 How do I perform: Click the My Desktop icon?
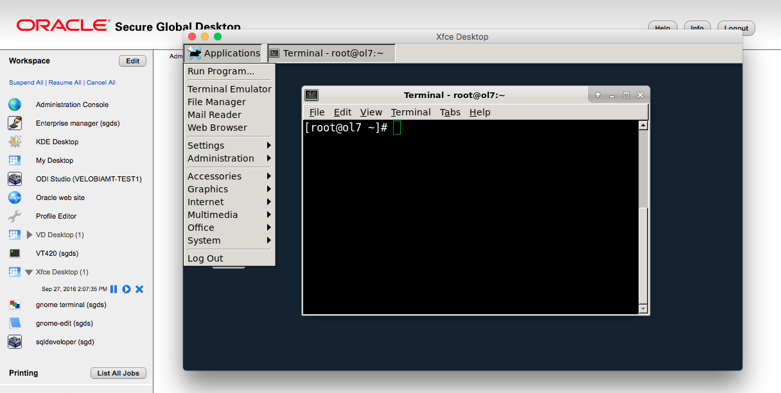click(15, 160)
